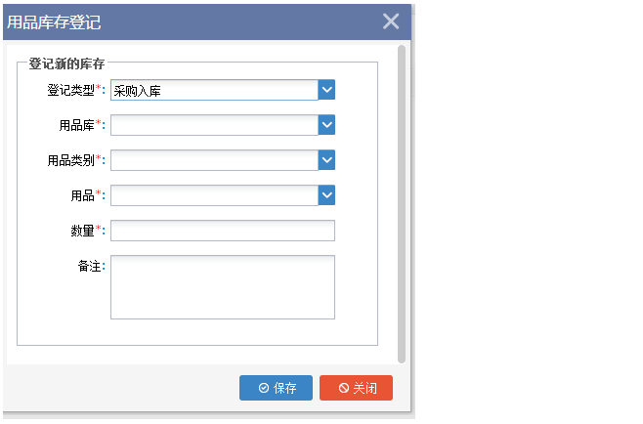Click the 用品库 label

[82, 125]
